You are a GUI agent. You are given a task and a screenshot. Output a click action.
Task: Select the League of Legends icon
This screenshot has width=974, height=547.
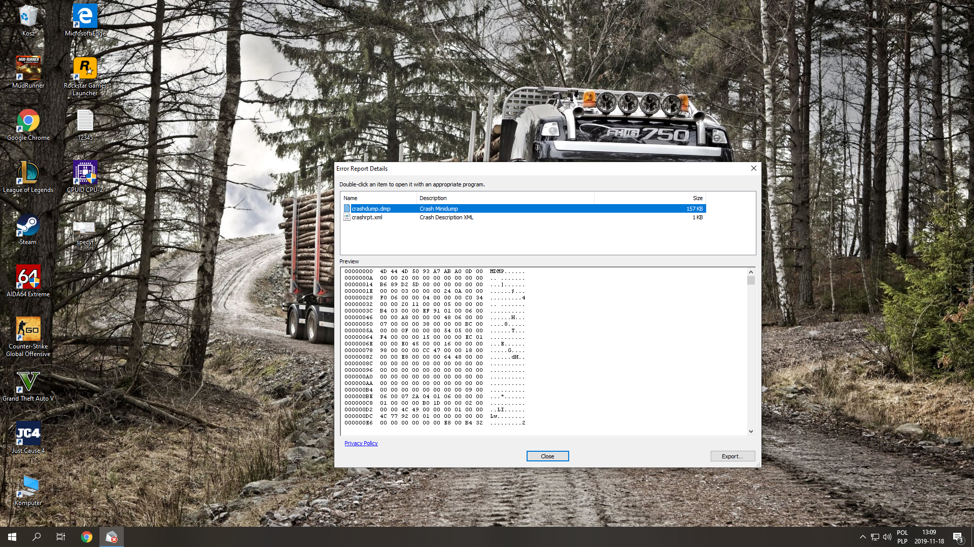28,173
